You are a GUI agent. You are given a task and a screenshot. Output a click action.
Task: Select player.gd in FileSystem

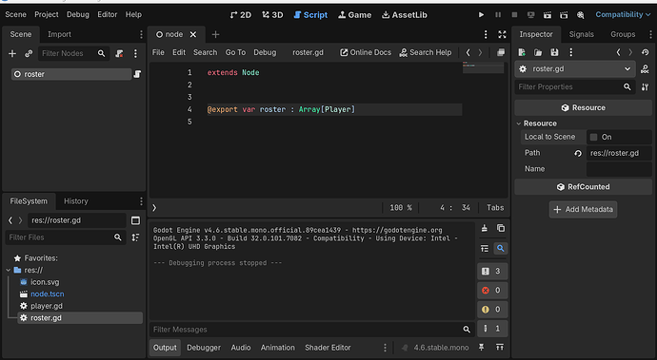pyautogui.click(x=46, y=306)
